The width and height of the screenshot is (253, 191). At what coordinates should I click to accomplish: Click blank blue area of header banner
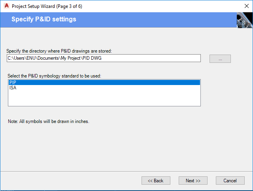pyautogui.click(x=158, y=20)
